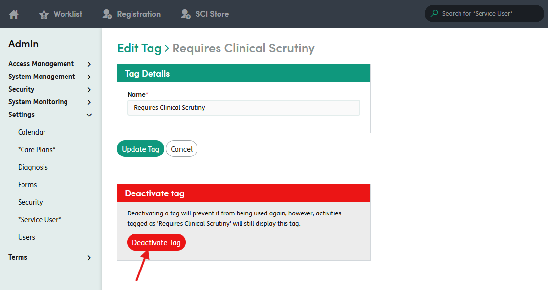Click the search magnifier icon
The height and width of the screenshot is (290, 548).
click(x=434, y=13)
